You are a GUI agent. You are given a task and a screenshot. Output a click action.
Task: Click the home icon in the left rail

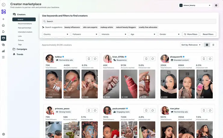tap(3, 25)
